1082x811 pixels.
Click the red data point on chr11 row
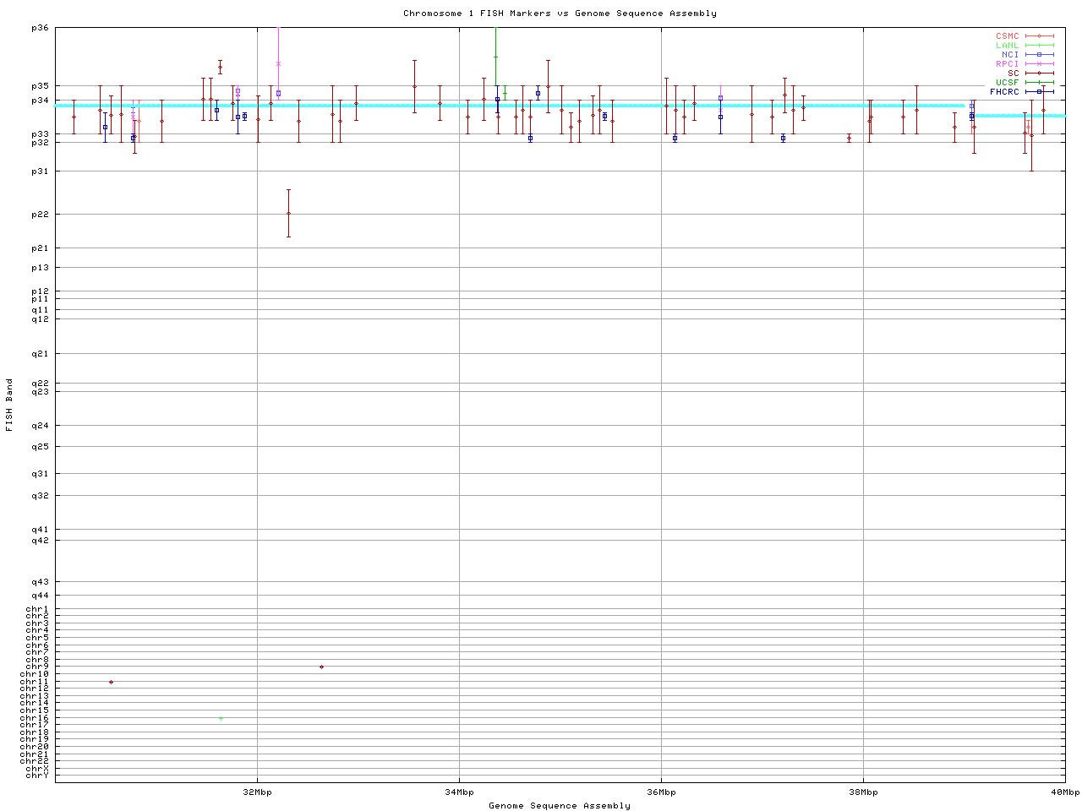point(111,682)
